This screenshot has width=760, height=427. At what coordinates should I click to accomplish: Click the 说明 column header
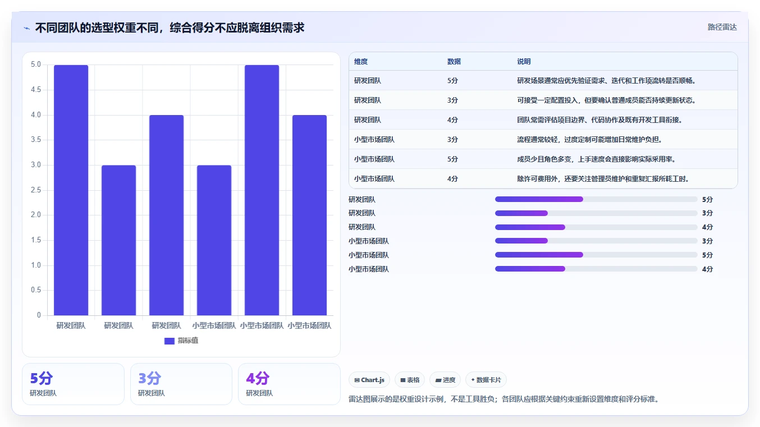[524, 62]
